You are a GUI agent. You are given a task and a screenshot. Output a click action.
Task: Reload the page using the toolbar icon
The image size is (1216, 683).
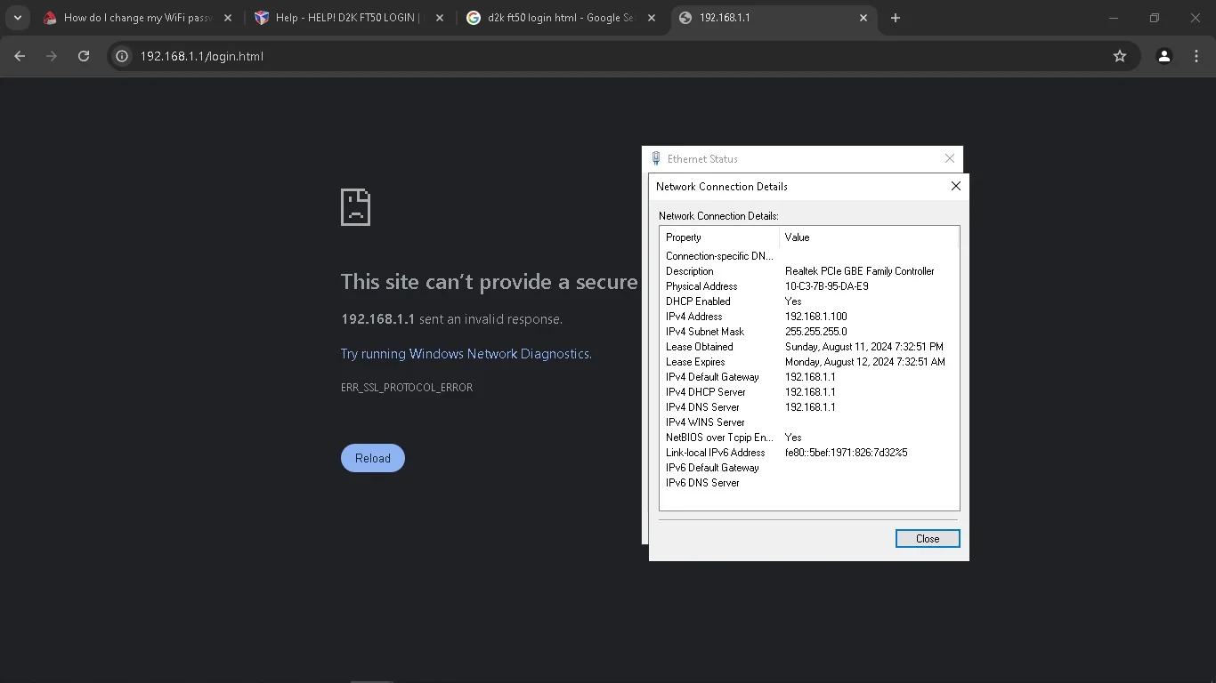[84, 56]
